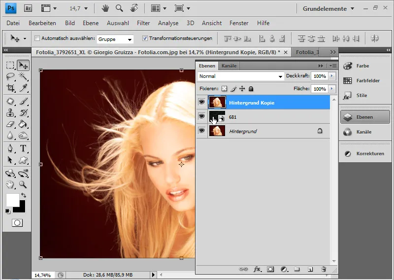Hide the 681 layer
394x280 pixels.
[x=201, y=116]
